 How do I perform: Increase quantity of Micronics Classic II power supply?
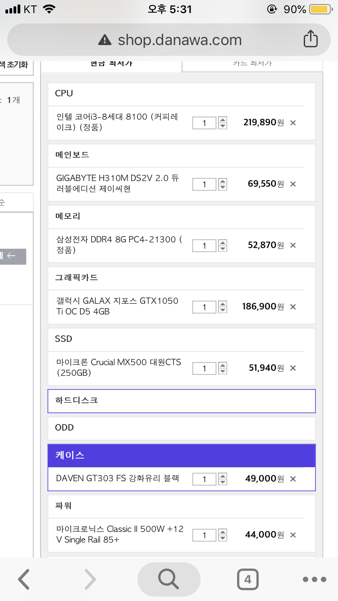click(x=223, y=532)
